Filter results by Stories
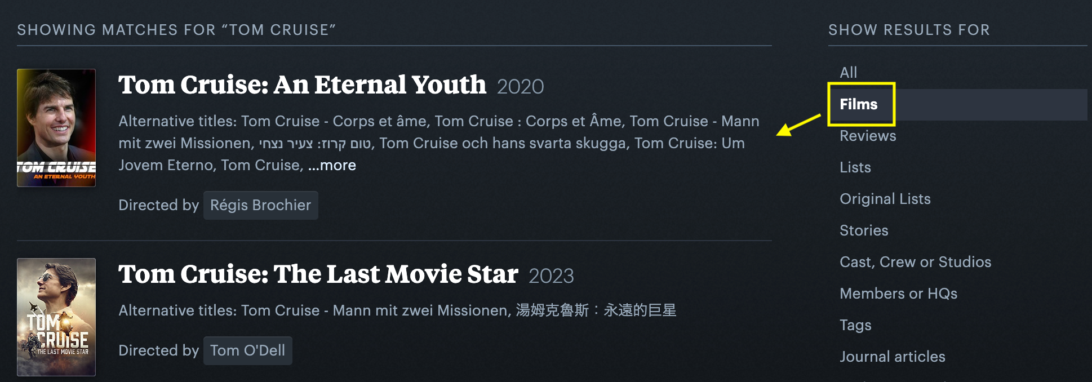The image size is (1092, 382). coord(864,230)
